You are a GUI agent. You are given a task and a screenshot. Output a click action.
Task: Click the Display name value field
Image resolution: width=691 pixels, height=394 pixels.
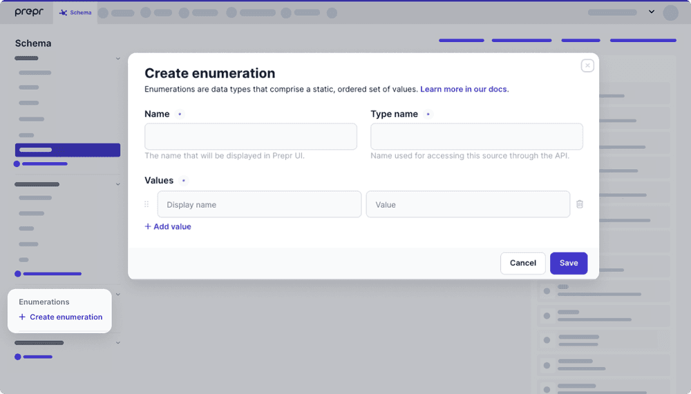(x=259, y=204)
